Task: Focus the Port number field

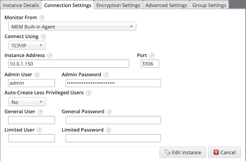Action: pos(150,64)
